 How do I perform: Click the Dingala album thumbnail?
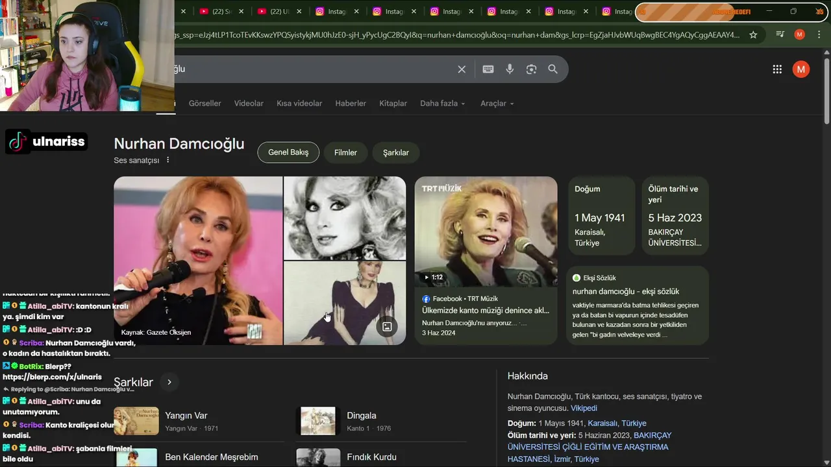point(318,421)
